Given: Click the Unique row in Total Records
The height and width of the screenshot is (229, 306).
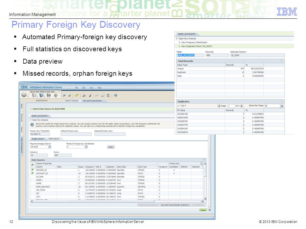Looking at the screenshot, I should [230, 69].
